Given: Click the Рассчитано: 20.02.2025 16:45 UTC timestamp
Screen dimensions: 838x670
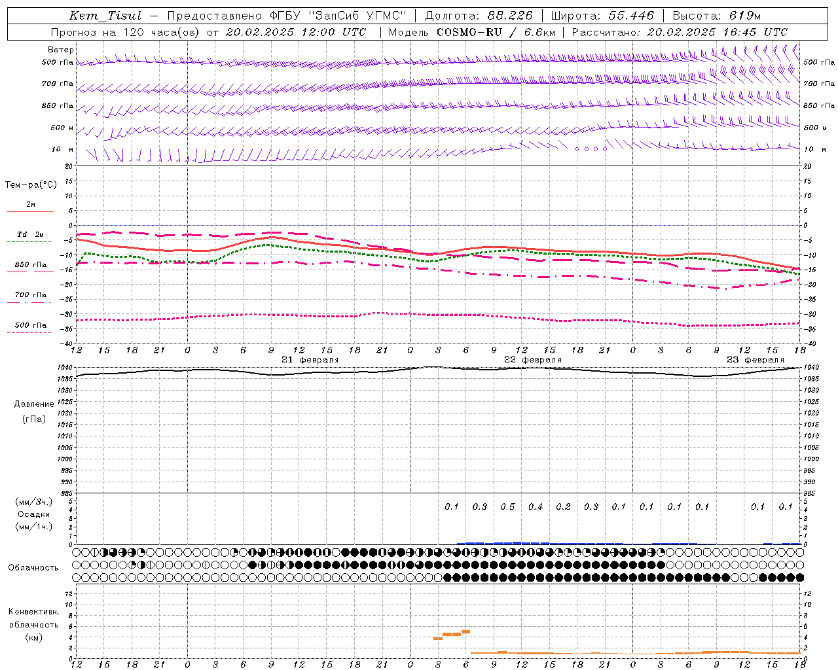Looking at the screenshot, I should tap(680, 32).
